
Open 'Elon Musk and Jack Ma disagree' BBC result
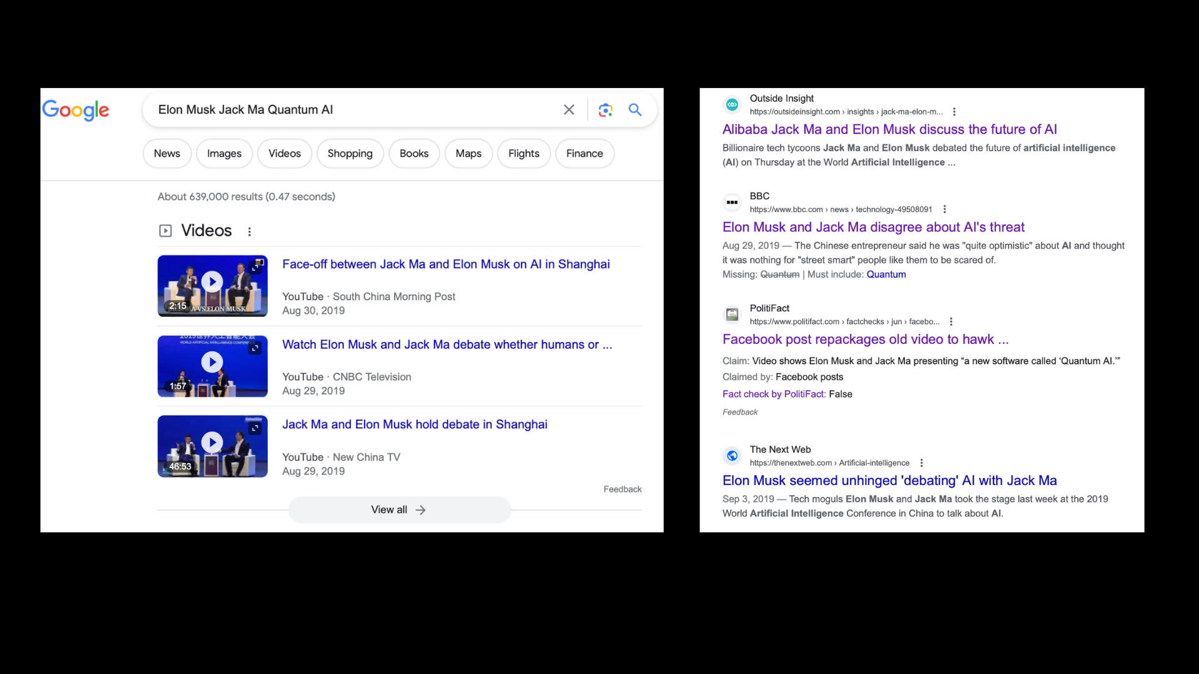click(x=873, y=227)
